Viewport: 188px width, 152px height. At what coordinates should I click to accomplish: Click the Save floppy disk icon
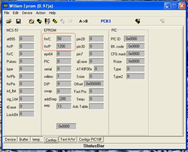(x=18, y=21)
